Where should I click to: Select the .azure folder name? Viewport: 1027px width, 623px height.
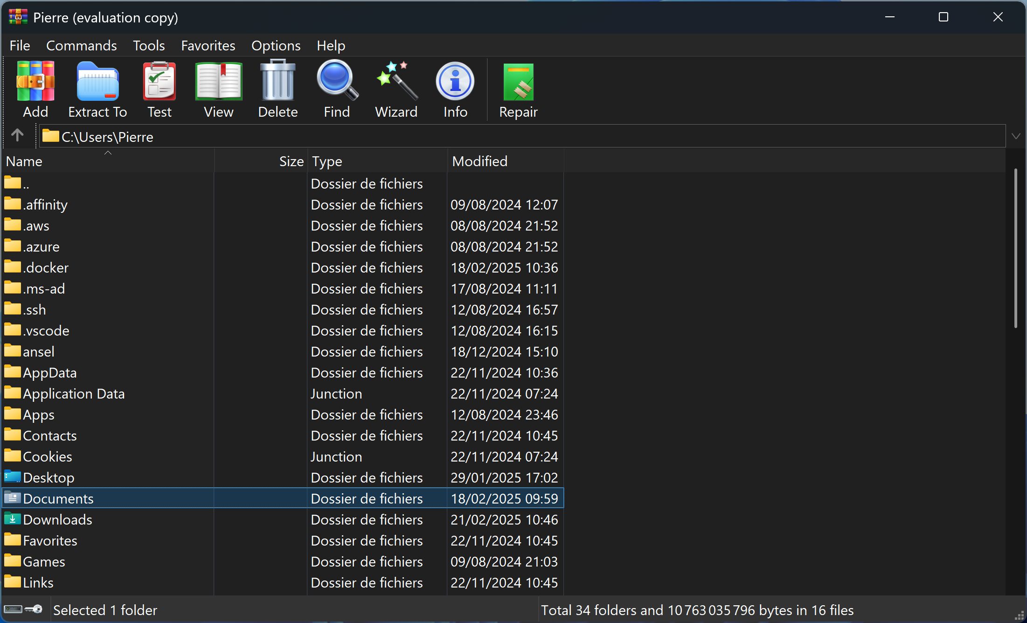tap(41, 246)
